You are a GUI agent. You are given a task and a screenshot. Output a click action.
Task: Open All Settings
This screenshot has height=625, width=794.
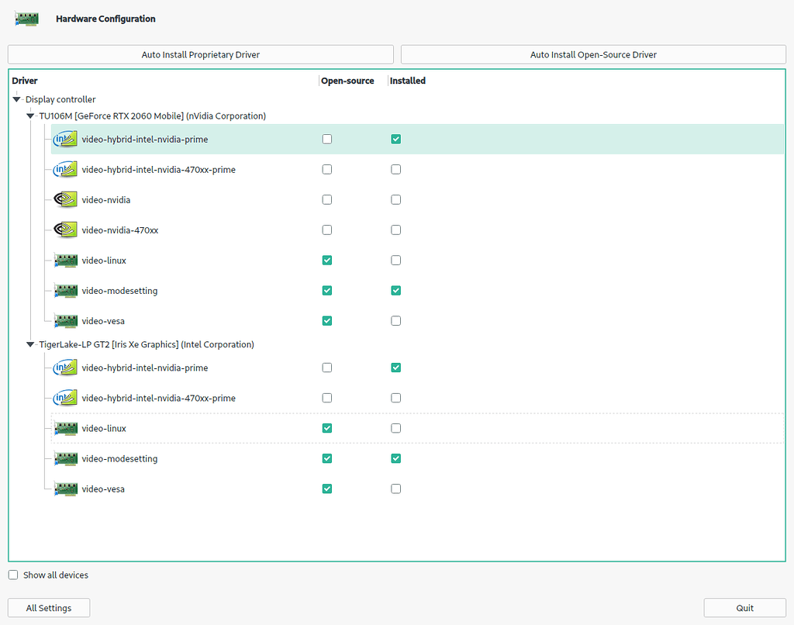48,607
